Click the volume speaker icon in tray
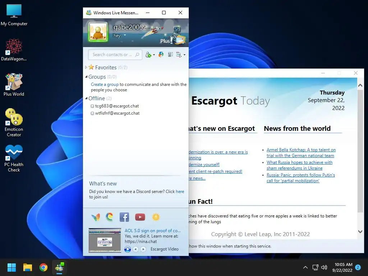The width and height of the screenshot is (368, 276). [324, 267]
